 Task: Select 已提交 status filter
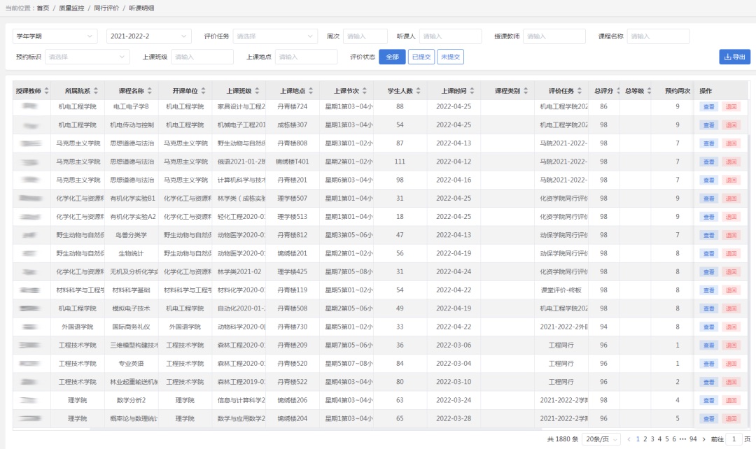[x=421, y=57]
